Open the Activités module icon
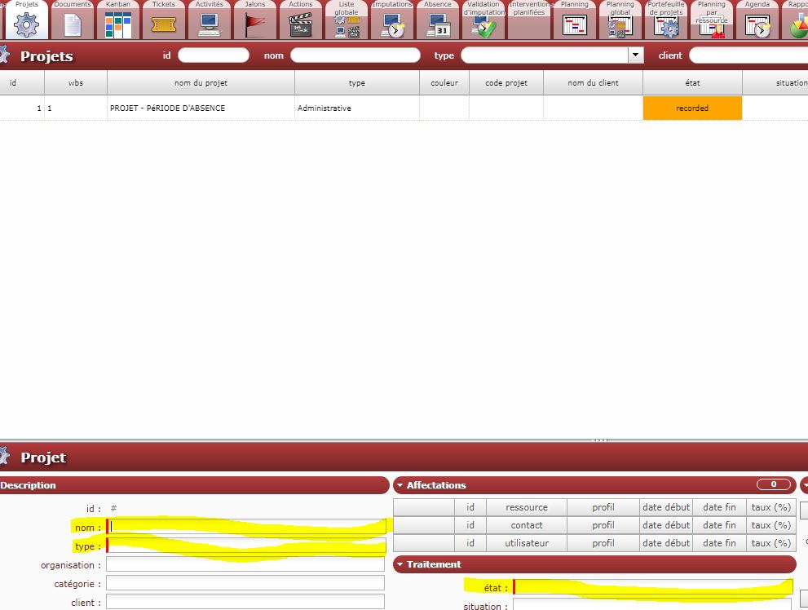 pos(210,25)
